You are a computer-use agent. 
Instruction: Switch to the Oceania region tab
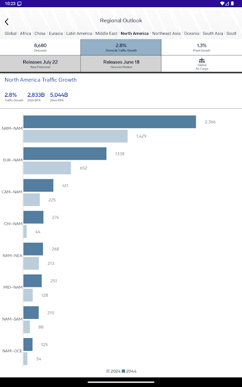[192, 33]
